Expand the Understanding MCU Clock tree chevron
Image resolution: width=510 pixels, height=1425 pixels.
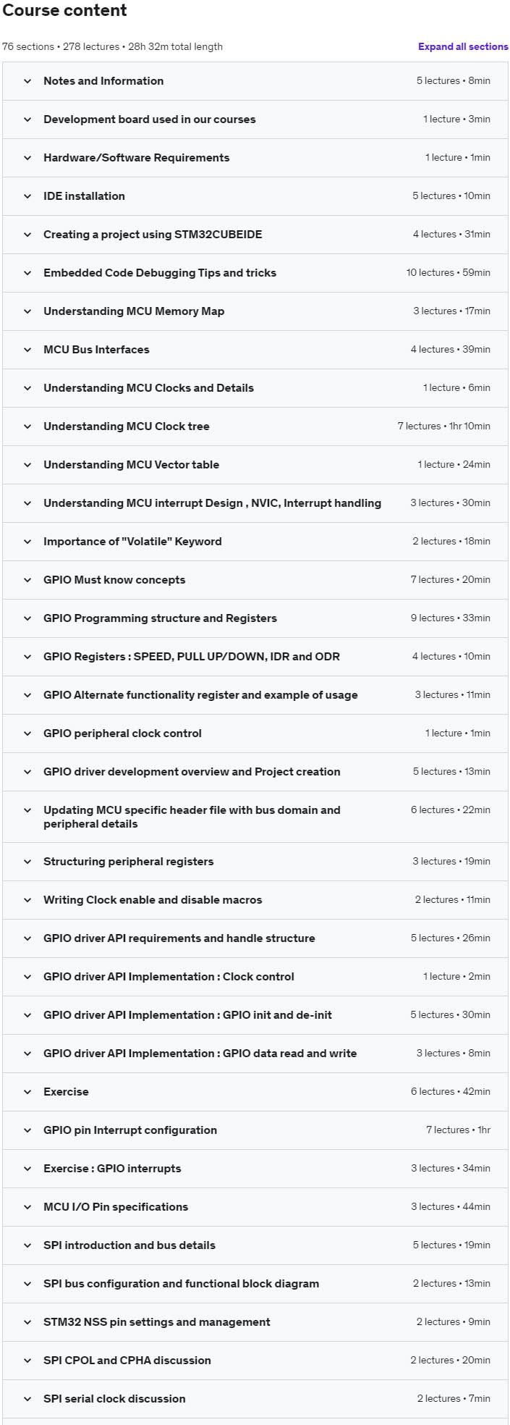pos(27,426)
